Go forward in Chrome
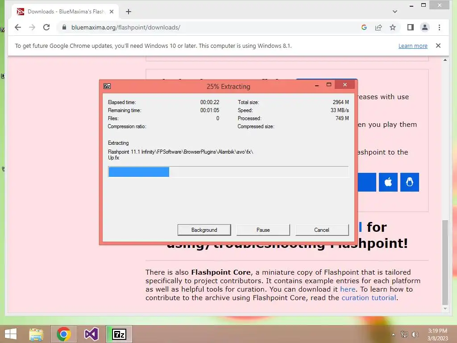This screenshot has height=343, width=457. [x=32, y=27]
